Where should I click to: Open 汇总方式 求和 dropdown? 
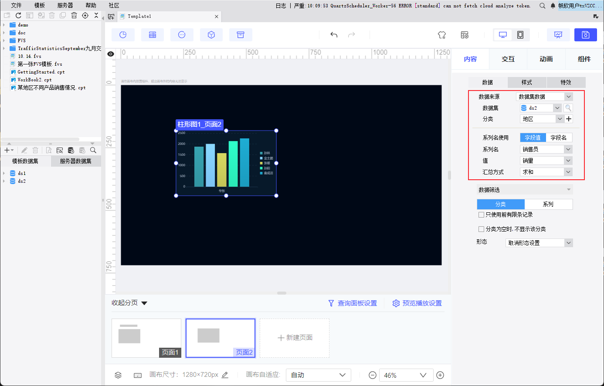click(x=546, y=172)
